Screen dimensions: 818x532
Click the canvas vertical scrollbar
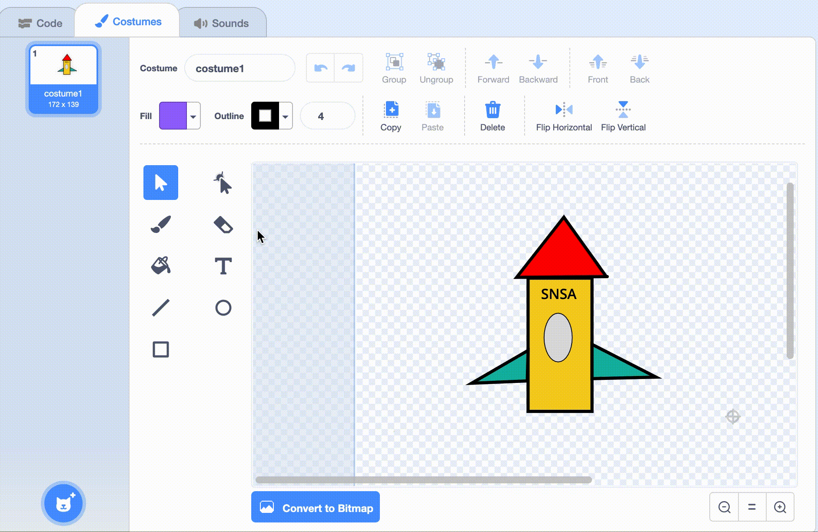tap(790, 270)
